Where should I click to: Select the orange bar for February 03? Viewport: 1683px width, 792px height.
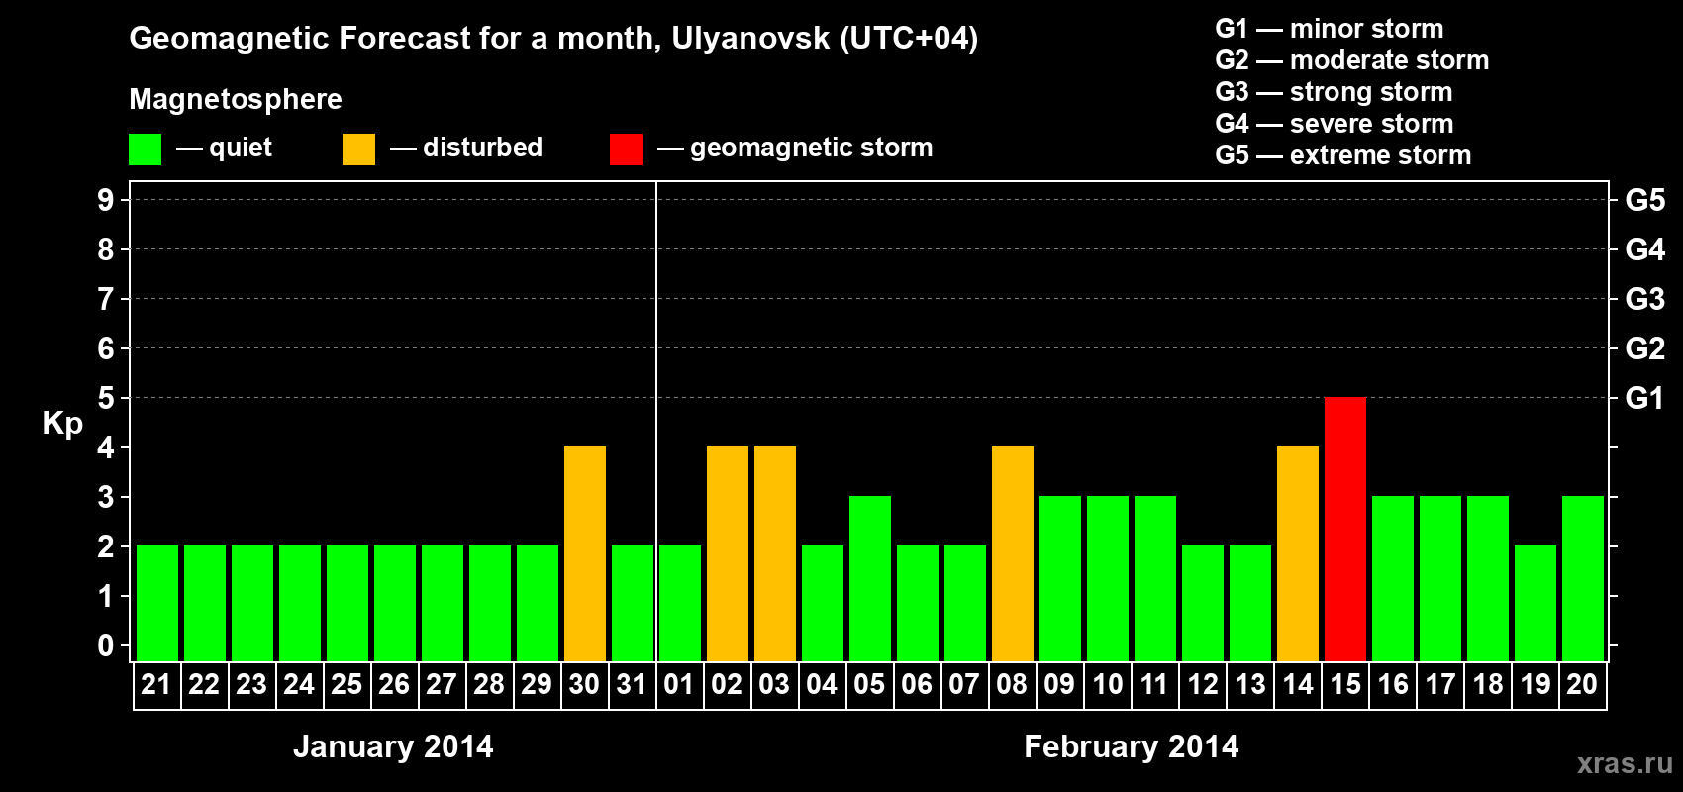(775, 554)
